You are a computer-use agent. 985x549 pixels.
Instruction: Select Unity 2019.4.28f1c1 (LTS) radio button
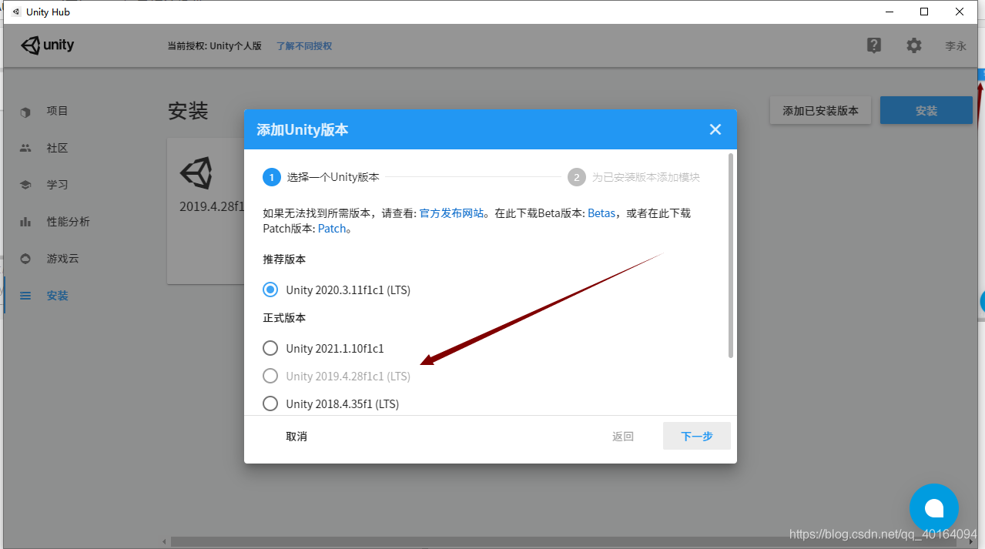point(270,376)
